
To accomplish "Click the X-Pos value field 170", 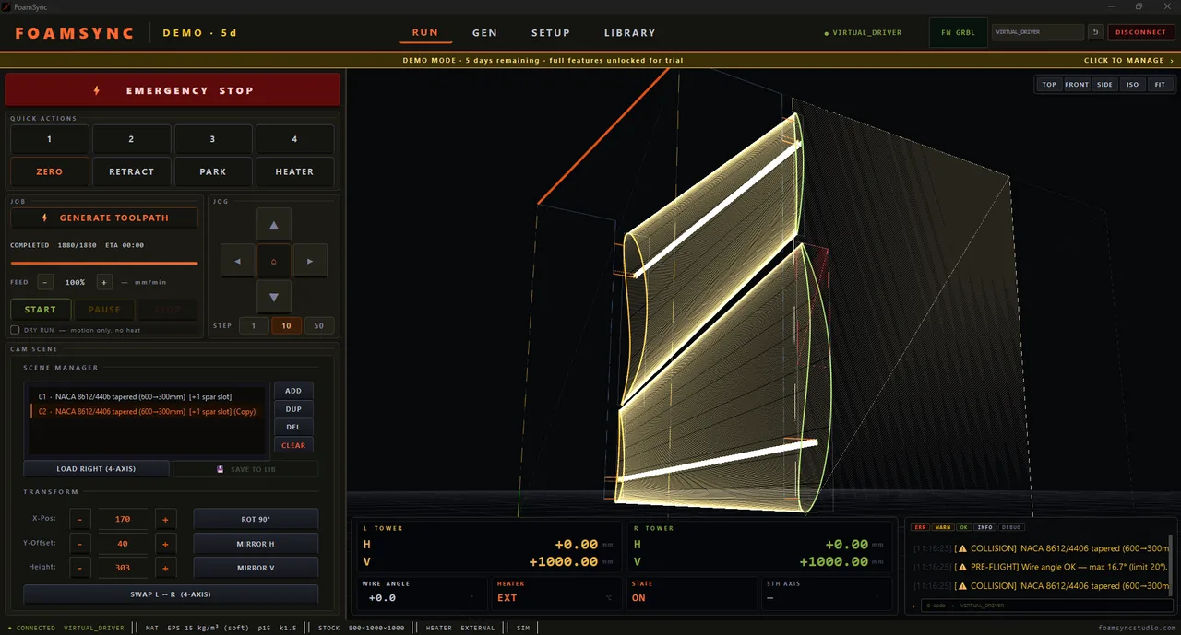I will tap(123, 520).
